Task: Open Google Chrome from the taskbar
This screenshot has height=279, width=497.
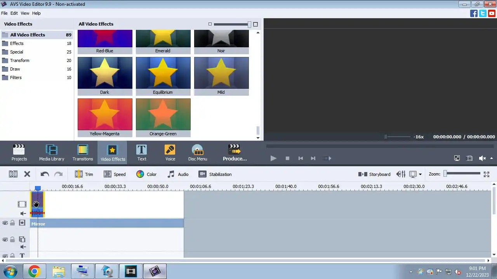Action: tap(34, 271)
